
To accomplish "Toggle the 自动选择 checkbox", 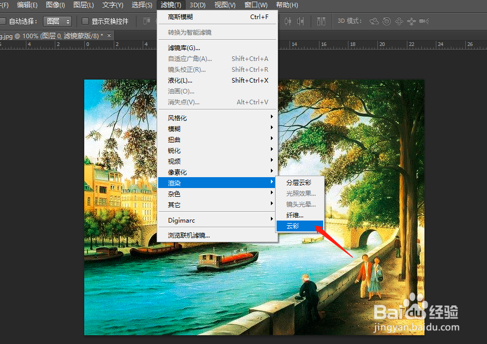I will tap(3, 21).
